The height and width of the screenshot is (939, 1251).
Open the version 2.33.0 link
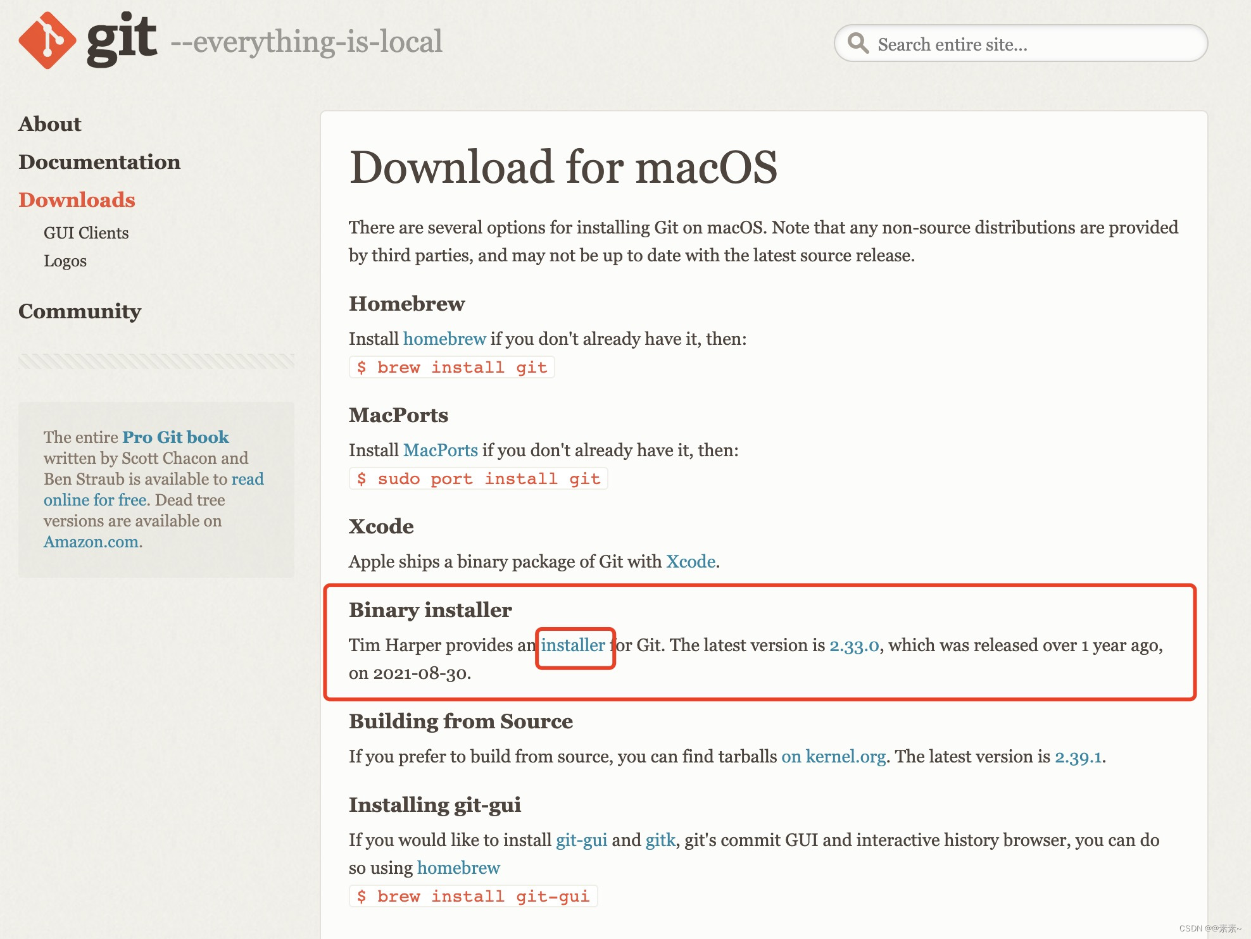854,645
